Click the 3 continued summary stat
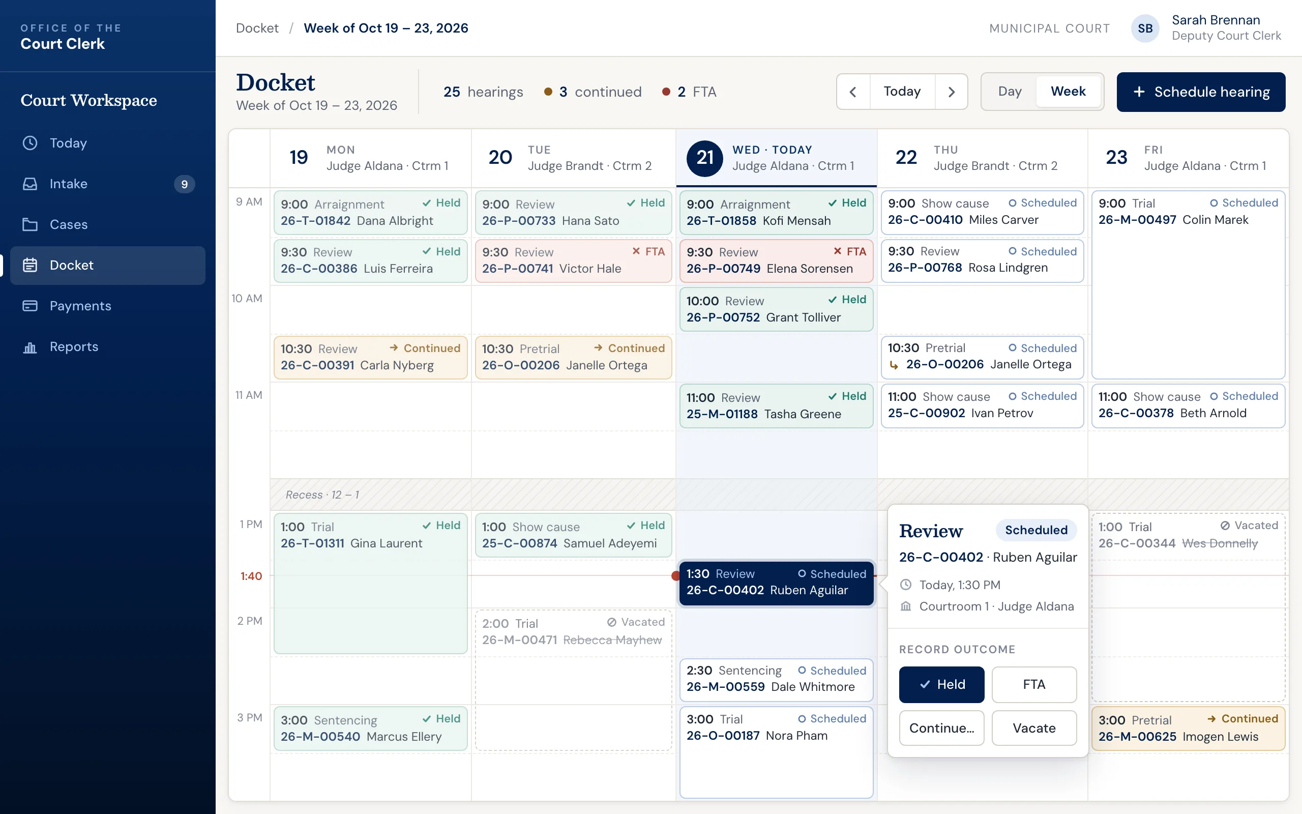This screenshot has width=1302, height=814. [x=593, y=92]
